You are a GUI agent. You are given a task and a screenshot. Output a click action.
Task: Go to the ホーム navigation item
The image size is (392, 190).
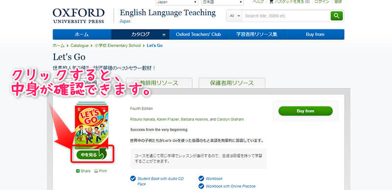[81, 34]
